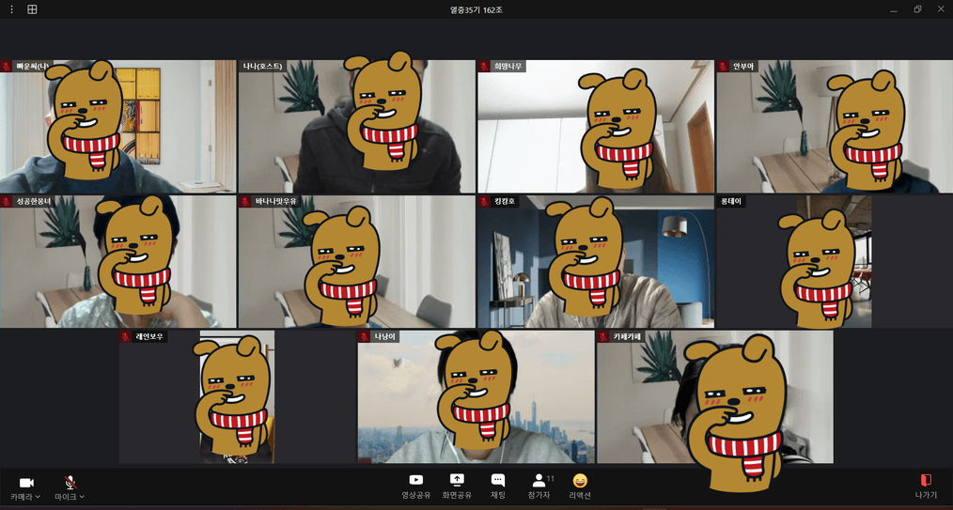Click the participant count 11
This screenshot has width=953, height=510.
coord(551,478)
